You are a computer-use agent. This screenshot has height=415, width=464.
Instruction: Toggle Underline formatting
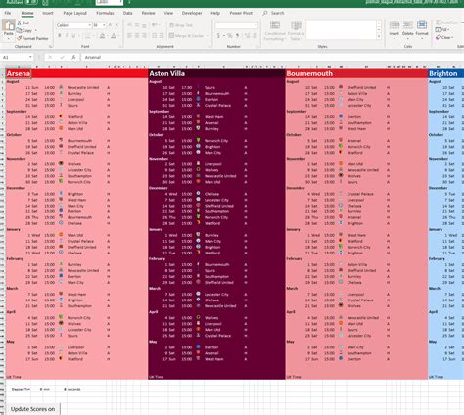[x=73, y=36]
